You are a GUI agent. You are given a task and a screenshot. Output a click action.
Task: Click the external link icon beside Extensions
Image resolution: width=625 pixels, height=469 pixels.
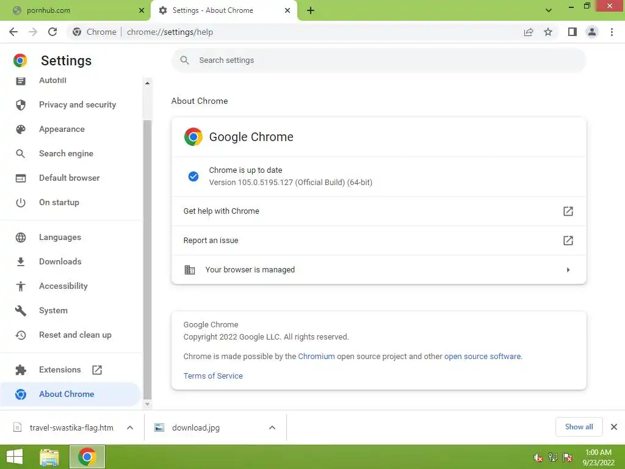pyautogui.click(x=97, y=369)
